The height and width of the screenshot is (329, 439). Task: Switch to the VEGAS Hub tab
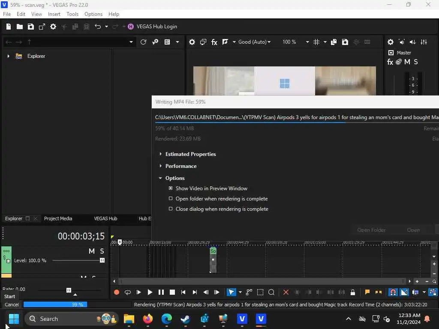(x=105, y=218)
